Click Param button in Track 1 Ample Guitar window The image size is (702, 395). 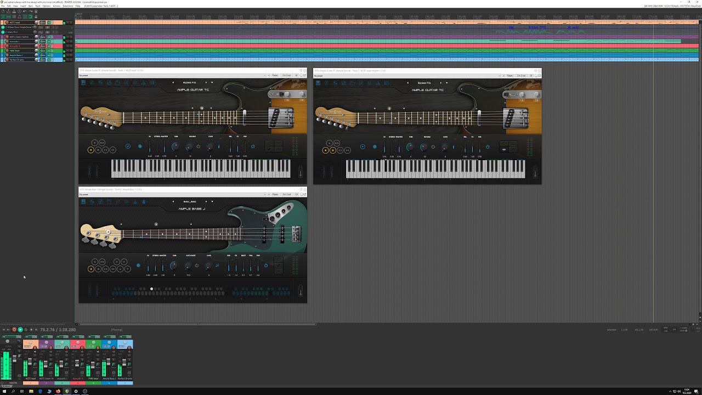(x=275, y=75)
